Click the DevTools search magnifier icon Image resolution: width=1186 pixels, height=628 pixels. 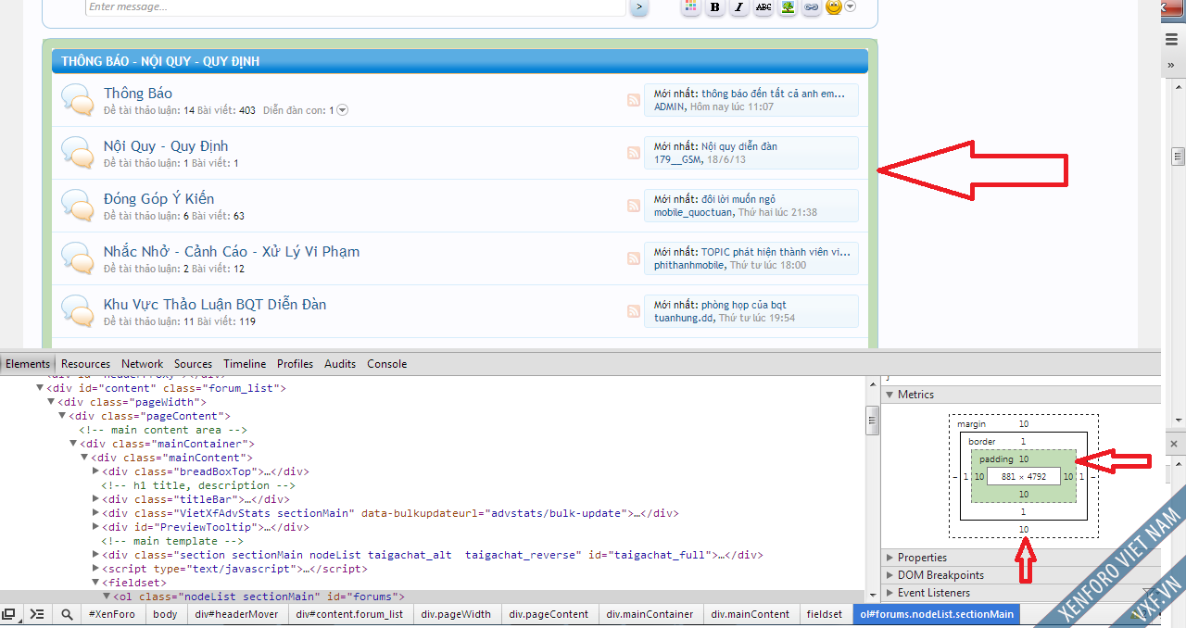coord(68,614)
